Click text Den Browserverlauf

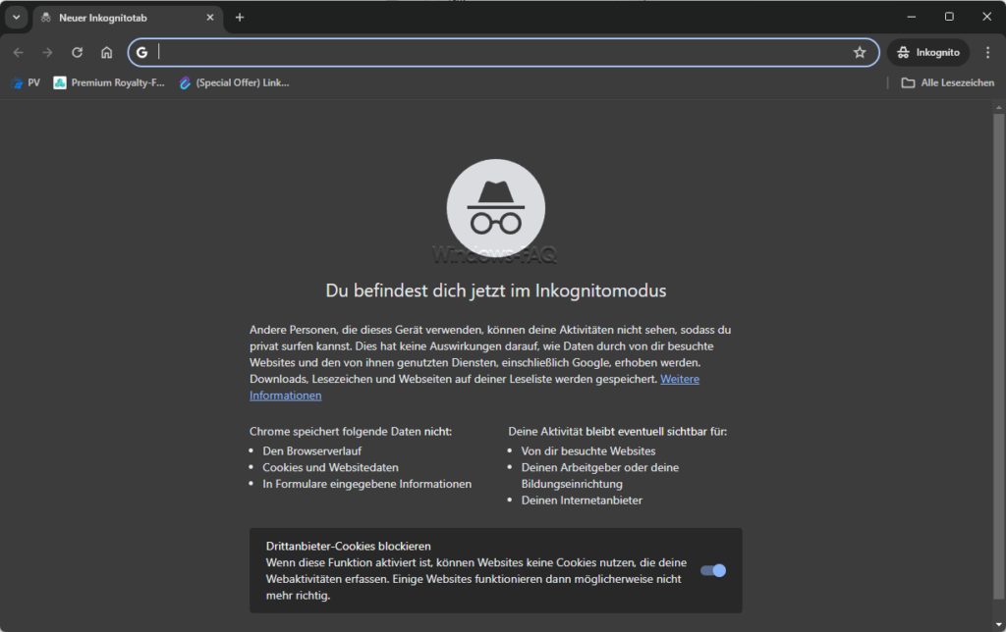coord(311,451)
